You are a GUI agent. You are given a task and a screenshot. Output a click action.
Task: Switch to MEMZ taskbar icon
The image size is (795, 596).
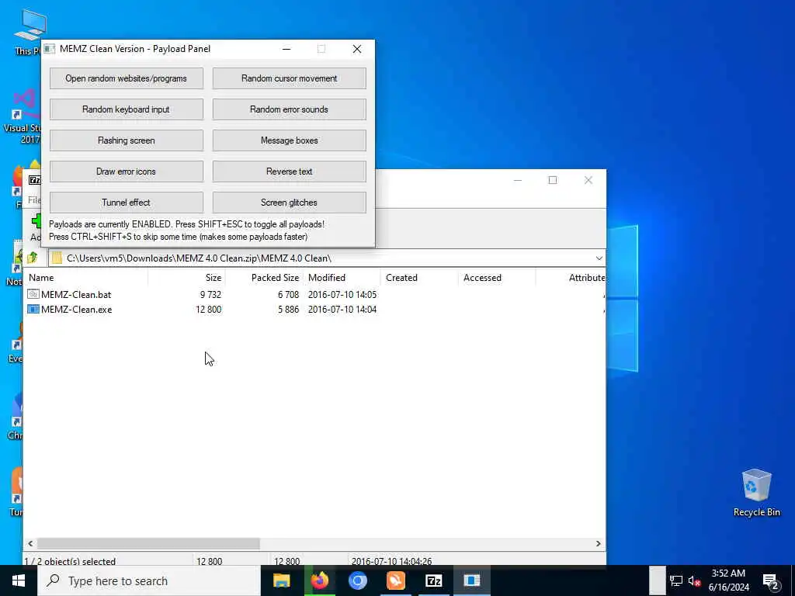point(471,580)
